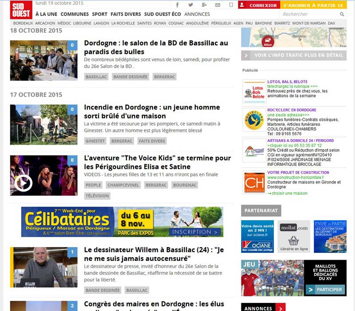355x311 pixels.
Task: Open the Annonces red arrow expander
Action: [x=280, y=308]
